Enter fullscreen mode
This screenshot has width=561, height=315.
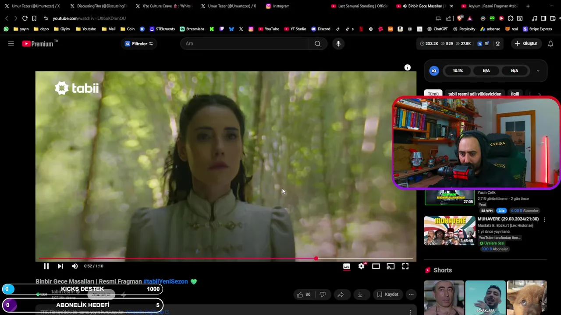[405, 266]
